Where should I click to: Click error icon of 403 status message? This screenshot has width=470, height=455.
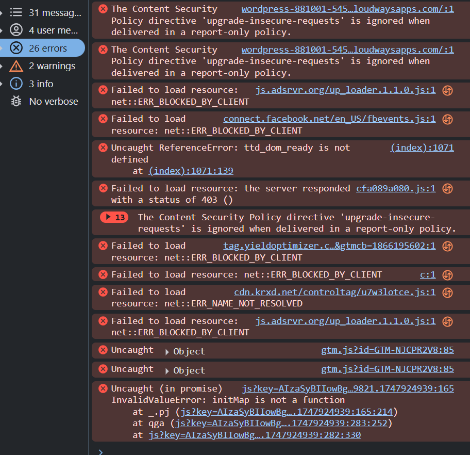pyautogui.click(x=103, y=188)
